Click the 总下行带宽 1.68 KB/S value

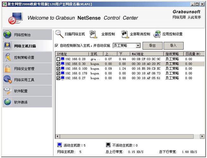(x=189, y=152)
